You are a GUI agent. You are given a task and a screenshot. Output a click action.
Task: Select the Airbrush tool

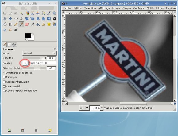pos(32,24)
